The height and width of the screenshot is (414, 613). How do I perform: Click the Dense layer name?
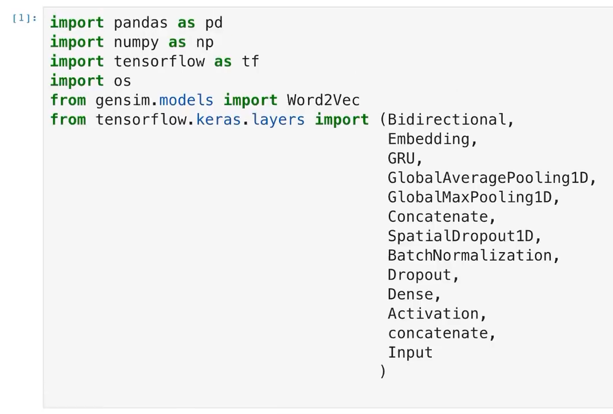pos(410,294)
